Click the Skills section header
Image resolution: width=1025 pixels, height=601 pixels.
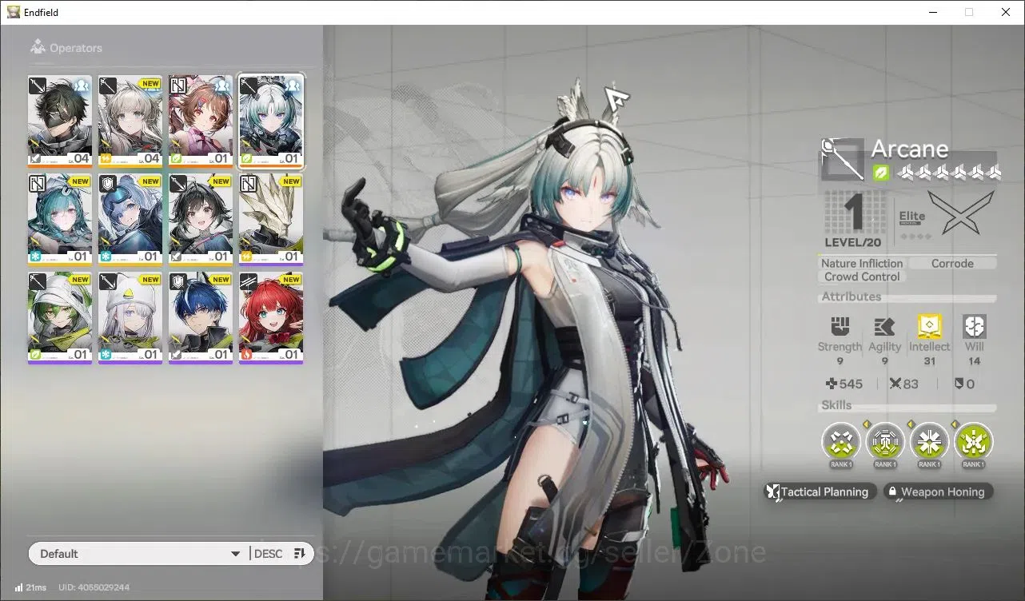tap(837, 406)
